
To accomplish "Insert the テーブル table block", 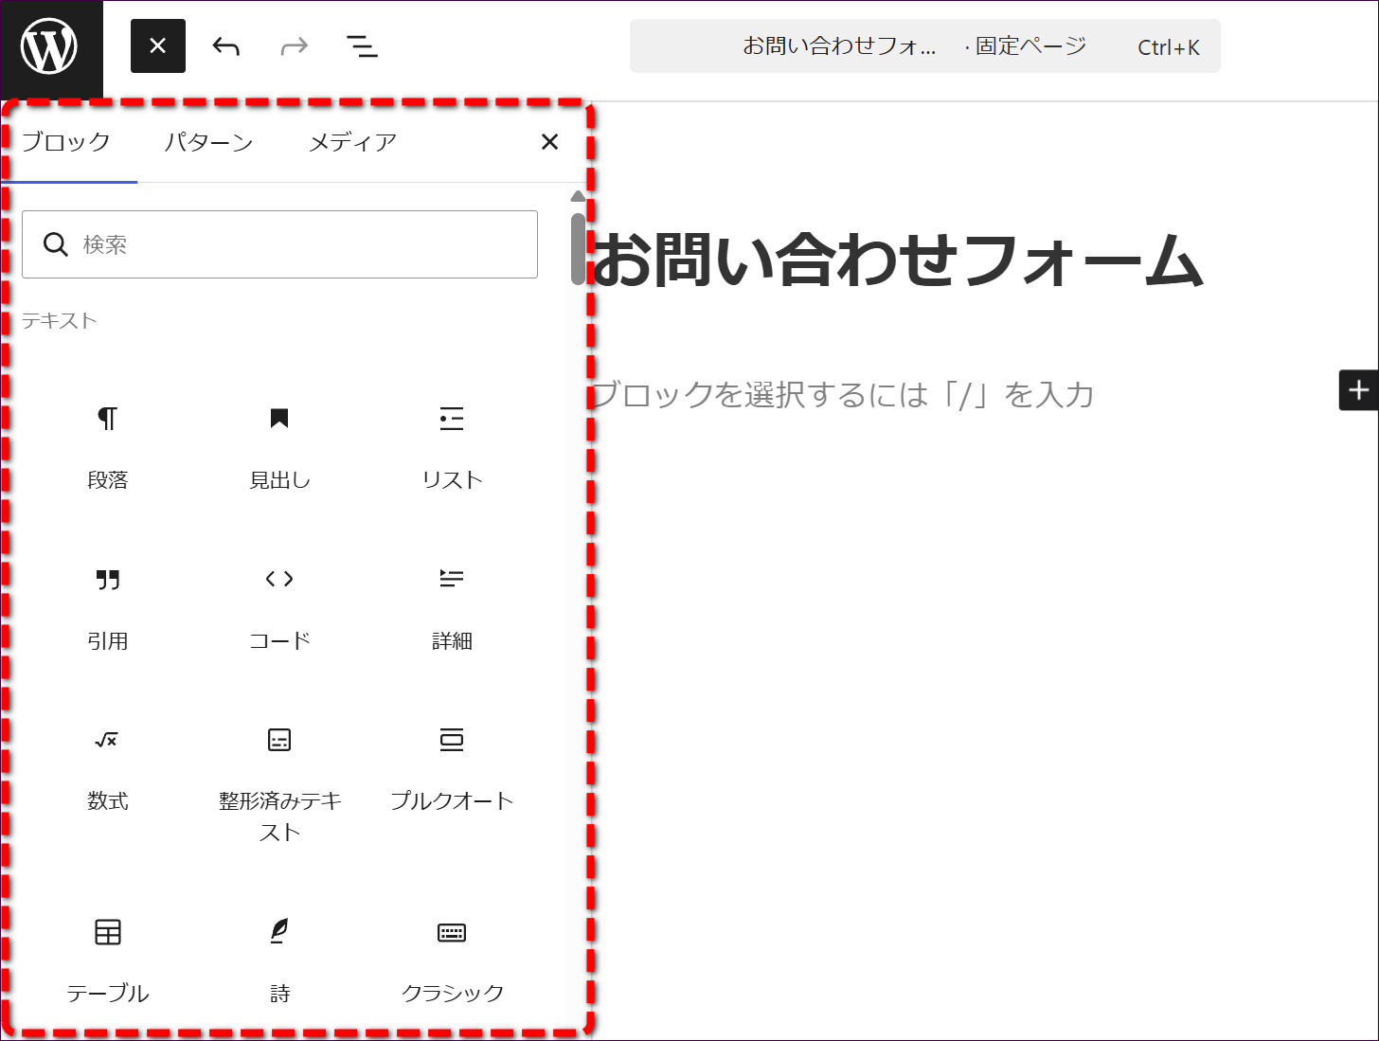I will coord(108,960).
